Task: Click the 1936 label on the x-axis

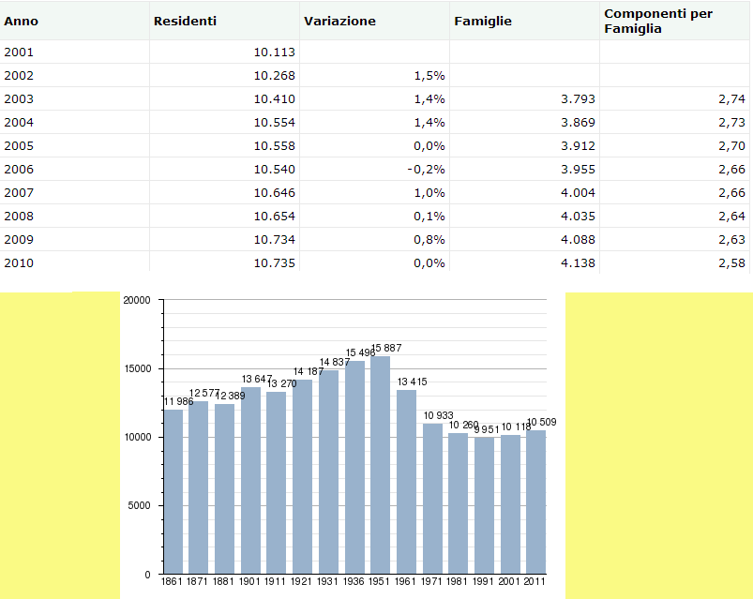Action: tap(354, 582)
